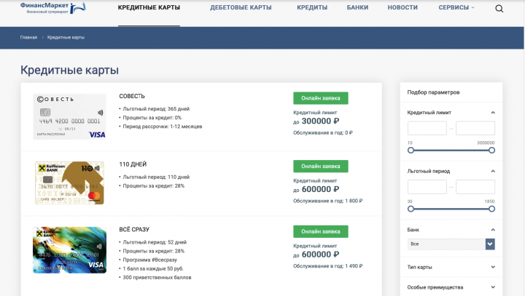Screen dimensions: 525x296
Task: Click the grace period slider right handle
Action: pos(491,209)
